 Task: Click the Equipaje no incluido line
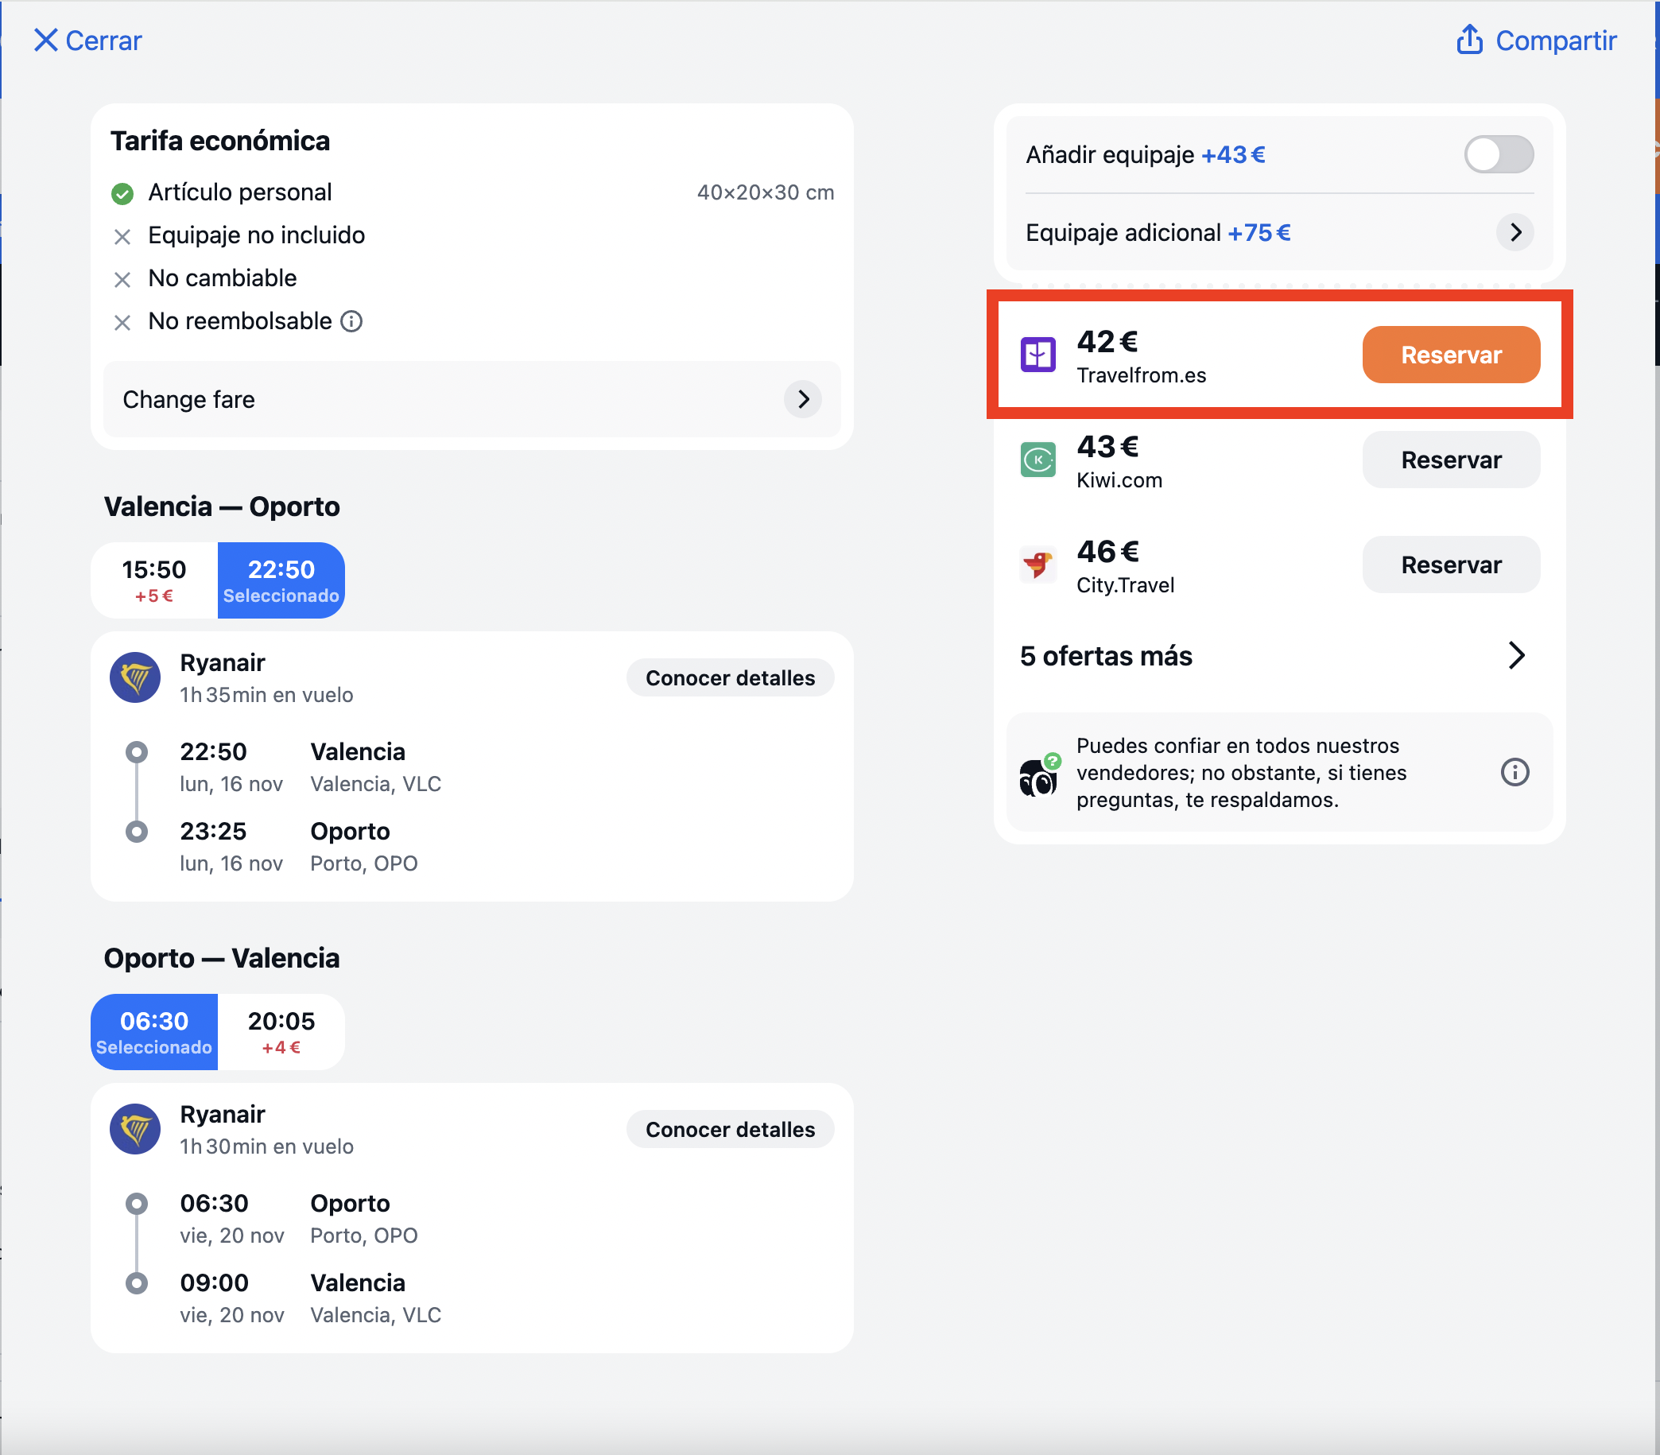tap(257, 235)
